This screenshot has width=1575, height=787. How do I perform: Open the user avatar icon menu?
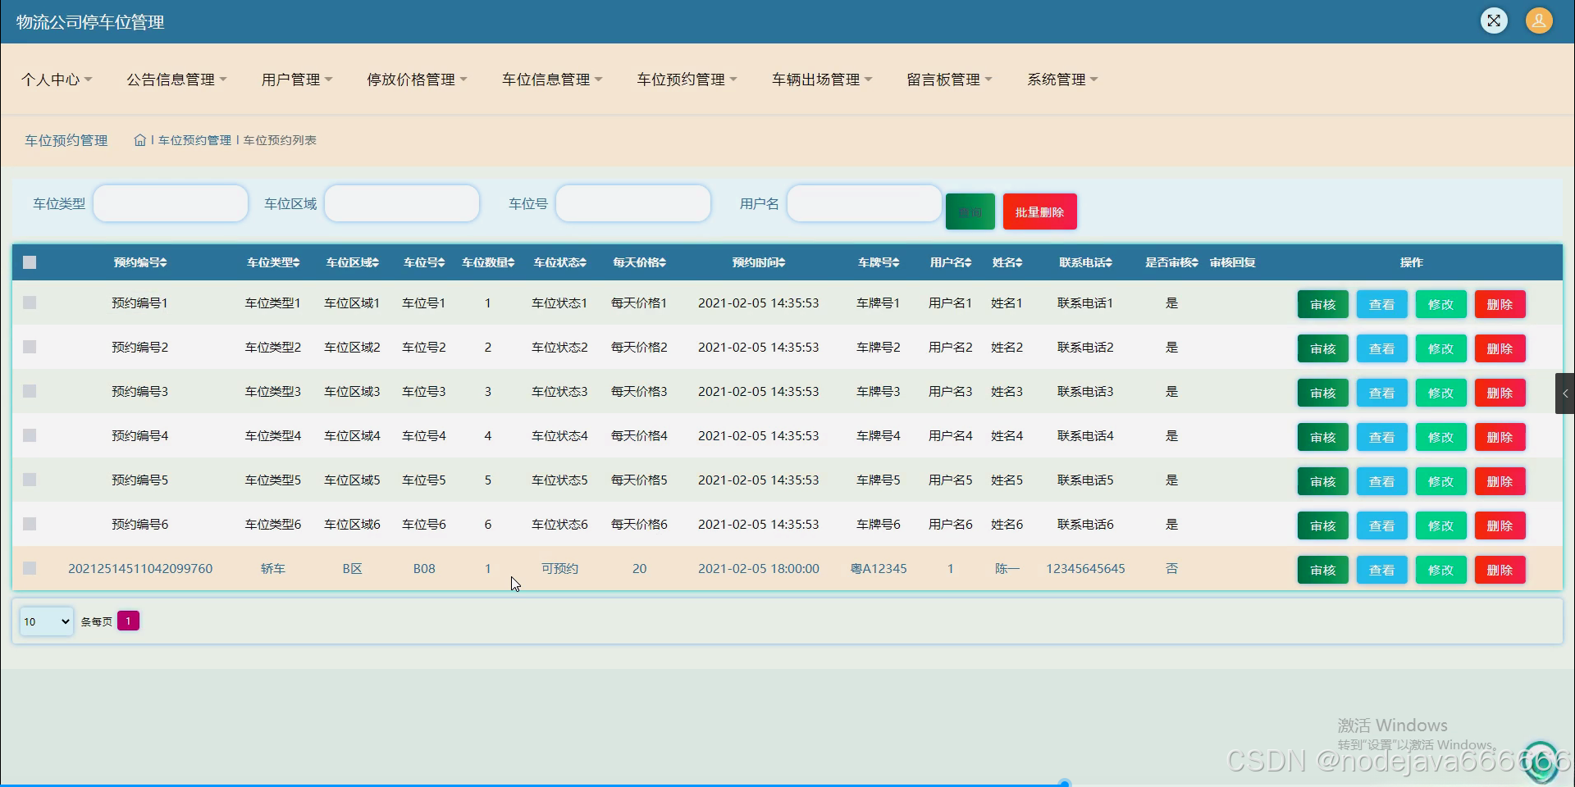click(x=1539, y=20)
